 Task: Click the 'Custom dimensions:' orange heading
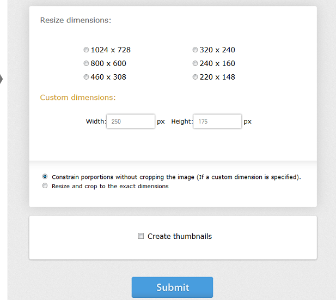(x=77, y=98)
